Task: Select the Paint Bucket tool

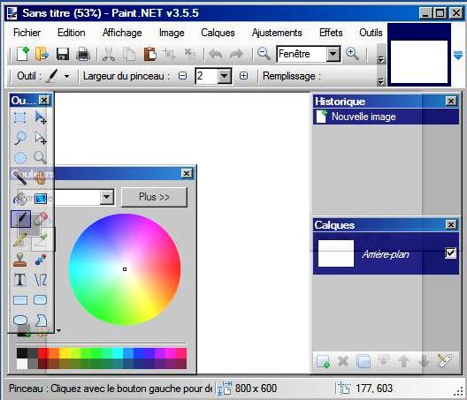Action: click(20, 199)
